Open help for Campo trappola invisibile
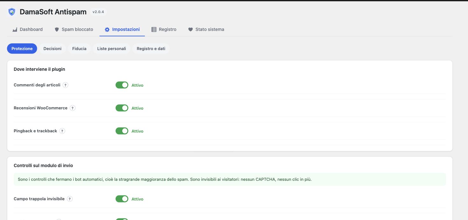 coord(70,199)
